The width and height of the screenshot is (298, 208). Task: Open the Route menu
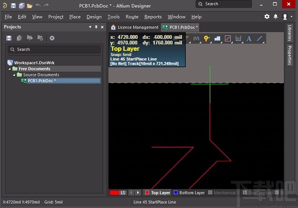[x=132, y=17]
